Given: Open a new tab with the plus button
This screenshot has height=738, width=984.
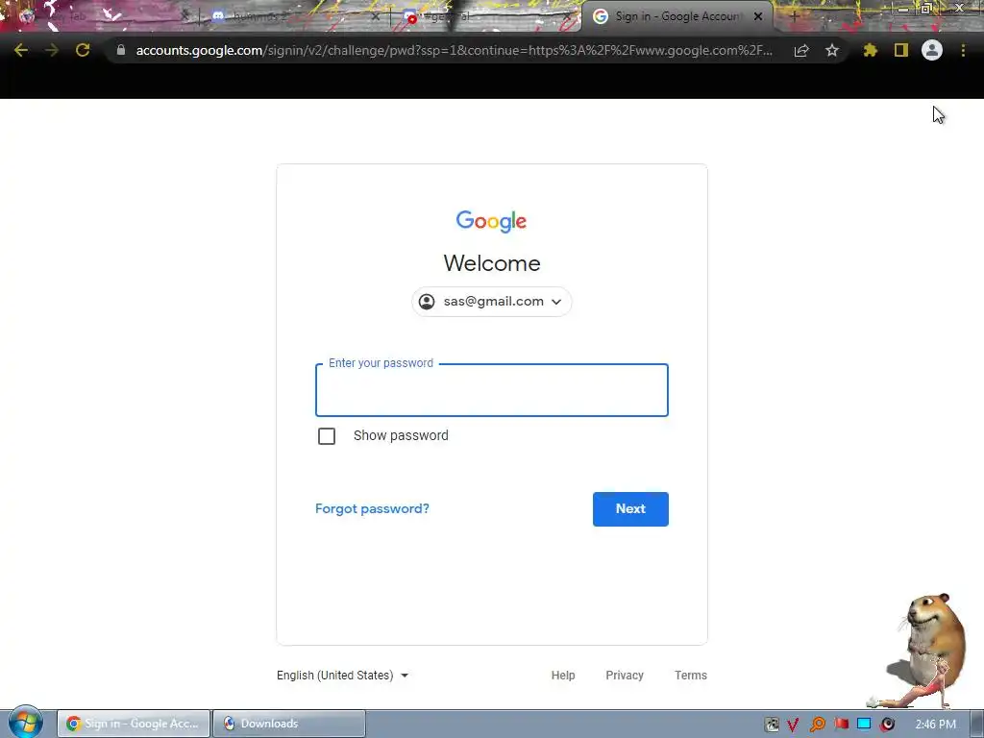Looking at the screenshot, I should (x=794, y=17).
